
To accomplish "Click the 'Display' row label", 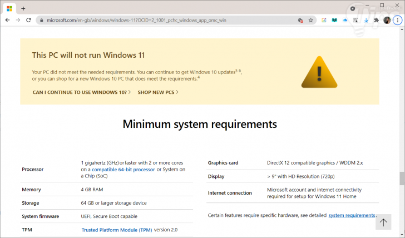I will pyautogui.click(x=216, y=176).
